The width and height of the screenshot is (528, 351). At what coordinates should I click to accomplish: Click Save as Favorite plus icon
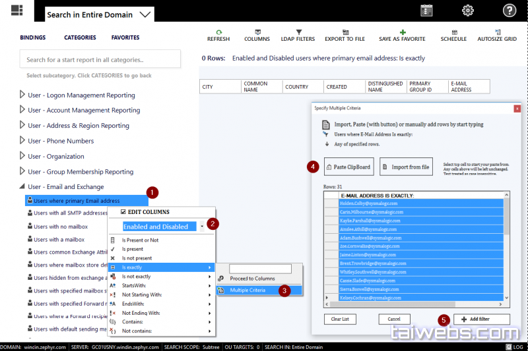tap(403, 32)
